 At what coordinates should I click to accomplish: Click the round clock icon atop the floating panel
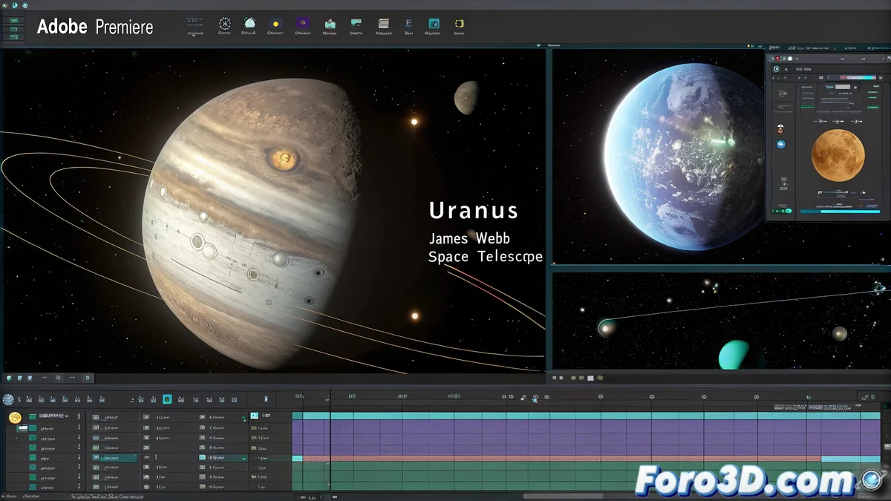[777, 69]
